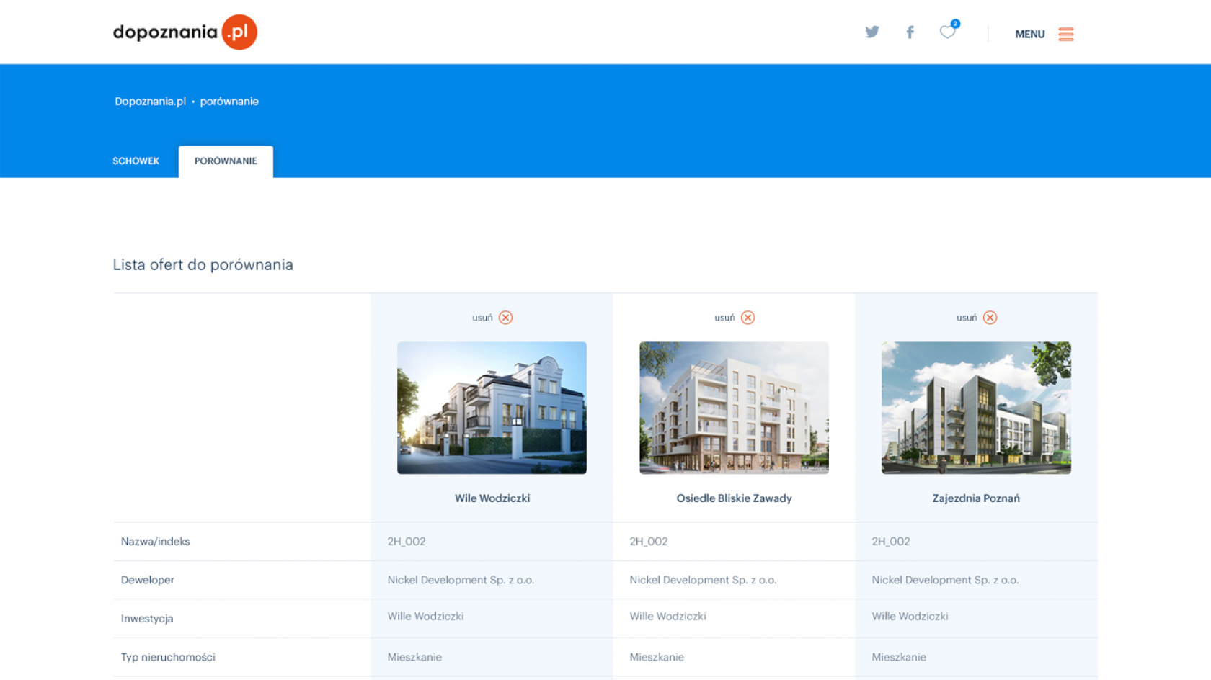Image resolution: width=1211 pixels, height=680 pixels.
Task: Open the hamburger menu icon
Action: [1065, 34]
